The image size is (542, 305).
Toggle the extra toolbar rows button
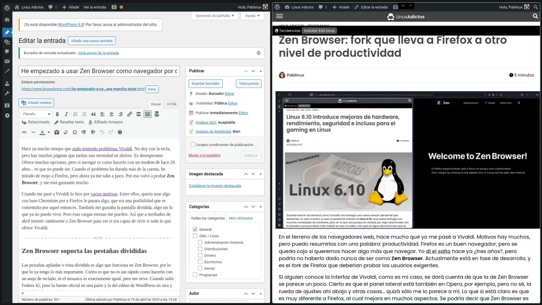(148, 114)
